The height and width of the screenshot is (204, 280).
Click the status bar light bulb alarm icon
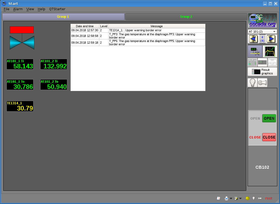pos(254,198)
